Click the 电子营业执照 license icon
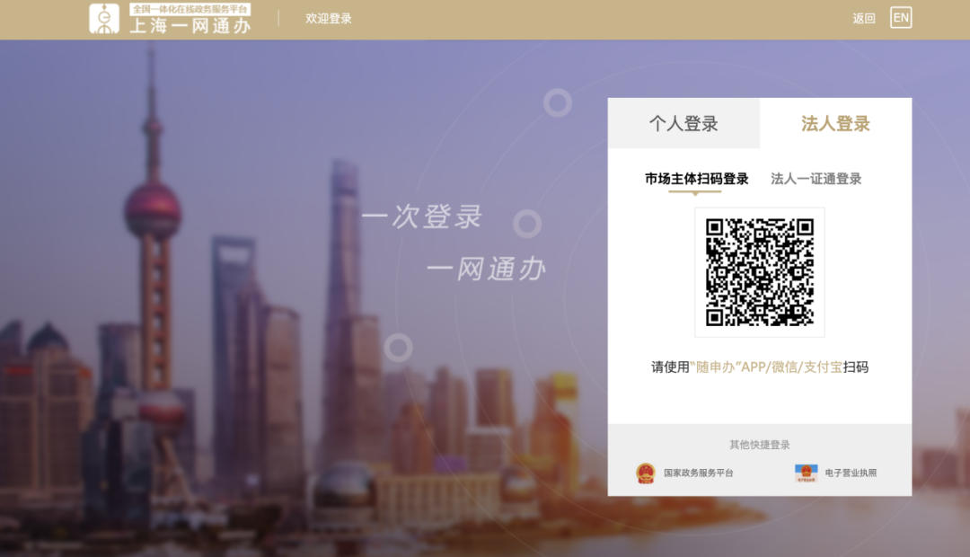Image resolution: width=970 pixels, height=557 pixels. coord(806,473)
